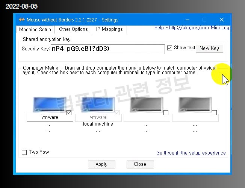Click the Mouse without Borders title bar icon
This screenshot has width=245, height=188.
[x=22, y=20]
